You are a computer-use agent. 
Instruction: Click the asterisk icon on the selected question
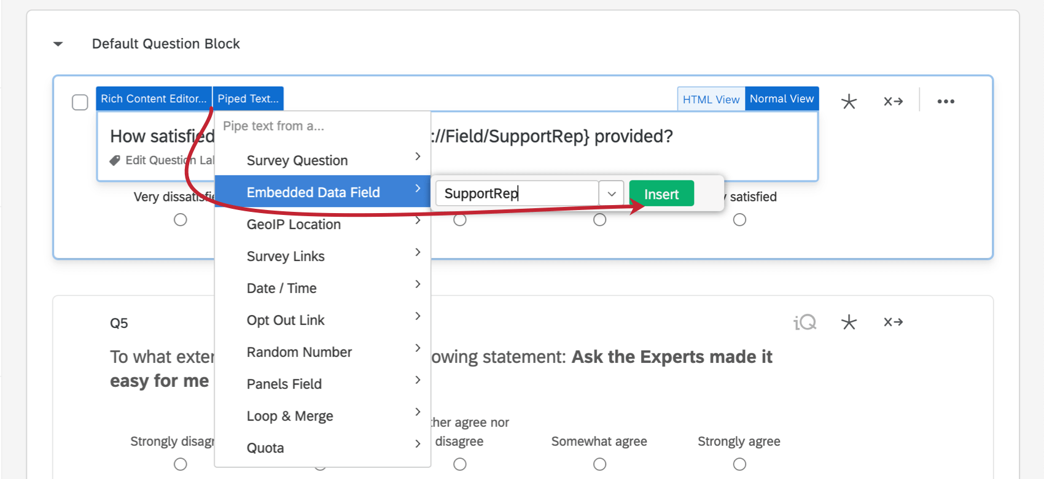tap(849, 101)
